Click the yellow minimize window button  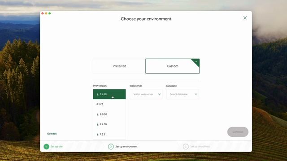click(46, 13)
